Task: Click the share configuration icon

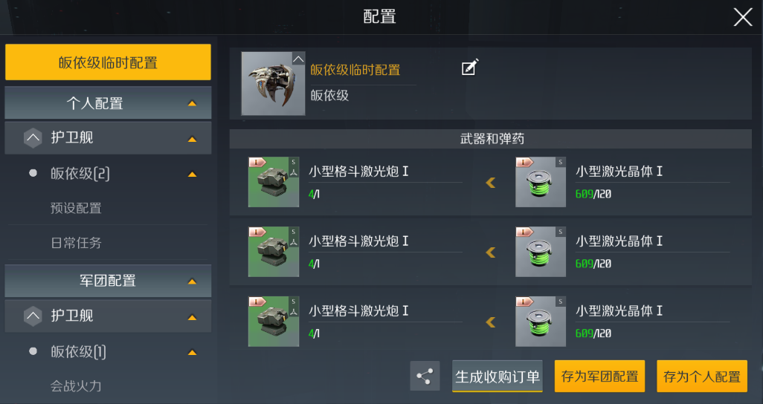Action: point(425,376)
